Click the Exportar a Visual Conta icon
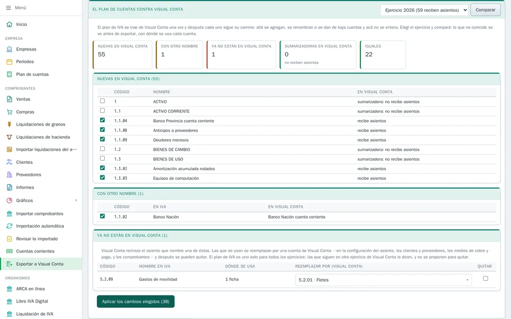This screenshot has width=511, height=319. (10, 264)
